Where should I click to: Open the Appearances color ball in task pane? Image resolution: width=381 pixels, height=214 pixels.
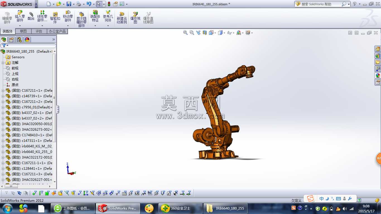coord(378,75)
